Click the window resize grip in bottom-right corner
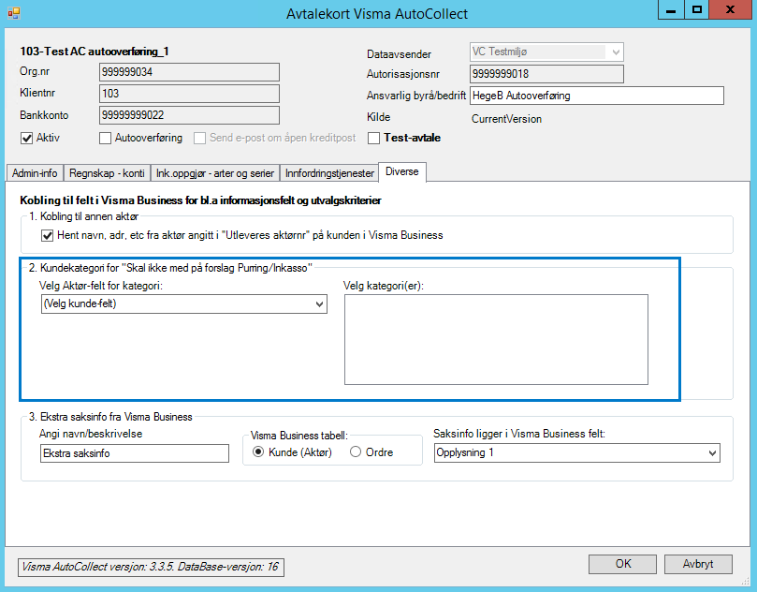The height and width of the screenshot is (592, 757). 746,583
